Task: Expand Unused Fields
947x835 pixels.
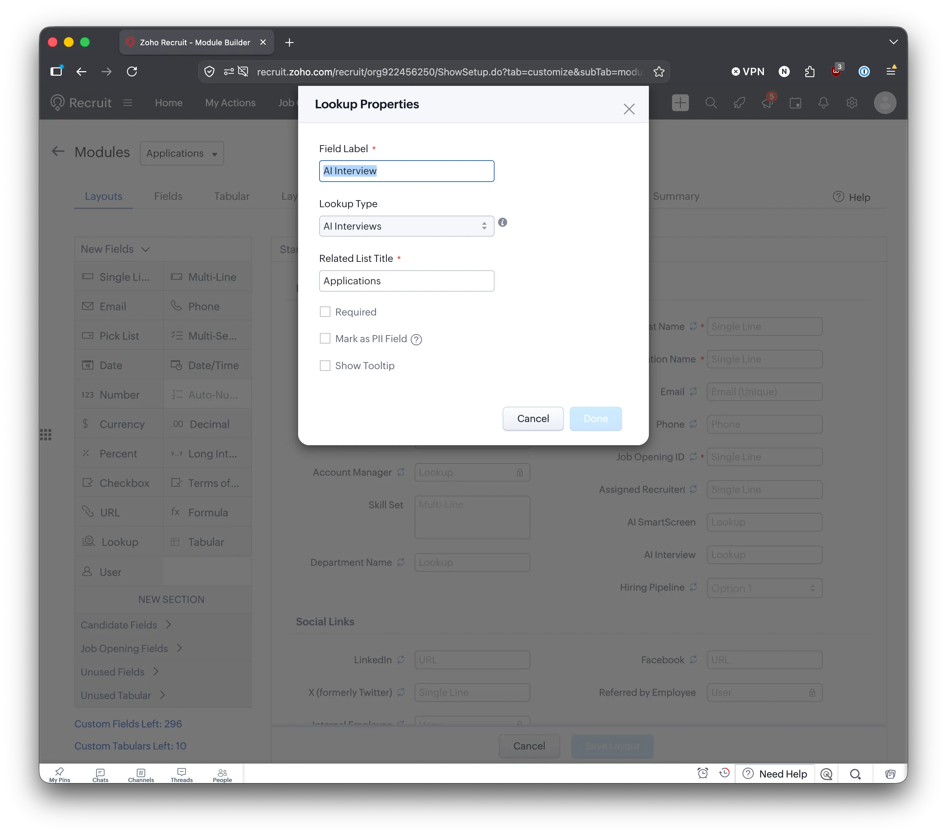Action: click(120, 672)
